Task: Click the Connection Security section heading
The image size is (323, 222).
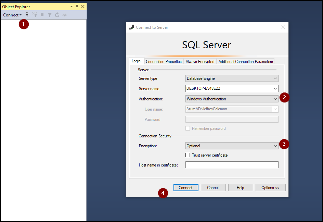Action: click(155, 136)
